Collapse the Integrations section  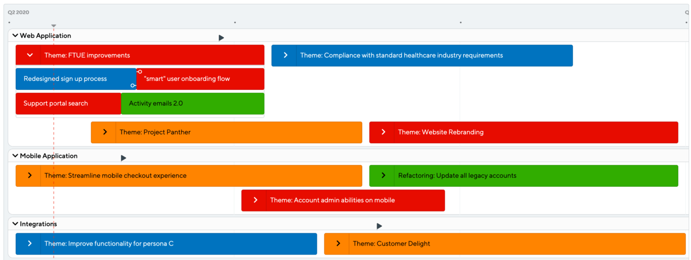click(15, 224)
